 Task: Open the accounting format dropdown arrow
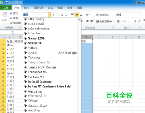coord(121,21)
